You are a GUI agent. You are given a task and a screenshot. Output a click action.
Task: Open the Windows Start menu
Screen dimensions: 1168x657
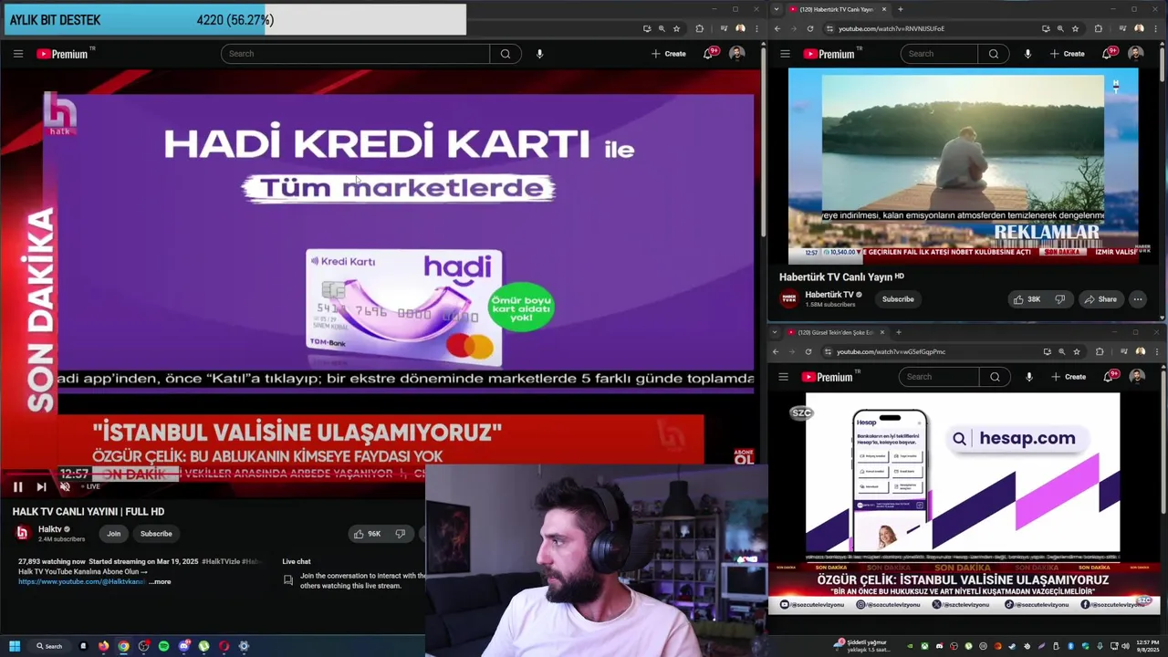15,646
